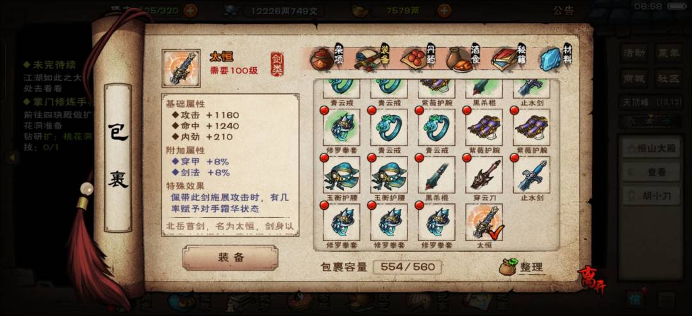Open the 杂项 misc tab
692x316 pixels.
(x=326, y=58)
